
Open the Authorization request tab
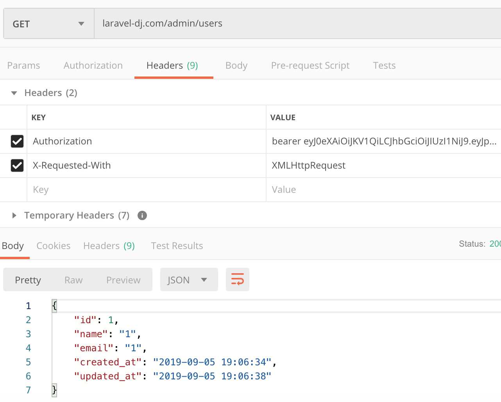click(93, 66)
